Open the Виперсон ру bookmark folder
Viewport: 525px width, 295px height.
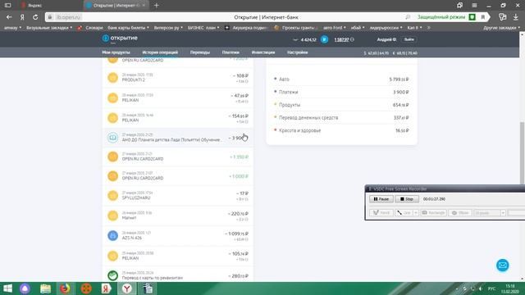coord(168,28)
